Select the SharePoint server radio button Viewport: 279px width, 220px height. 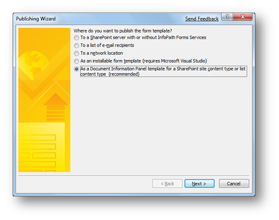coord(76,38)
